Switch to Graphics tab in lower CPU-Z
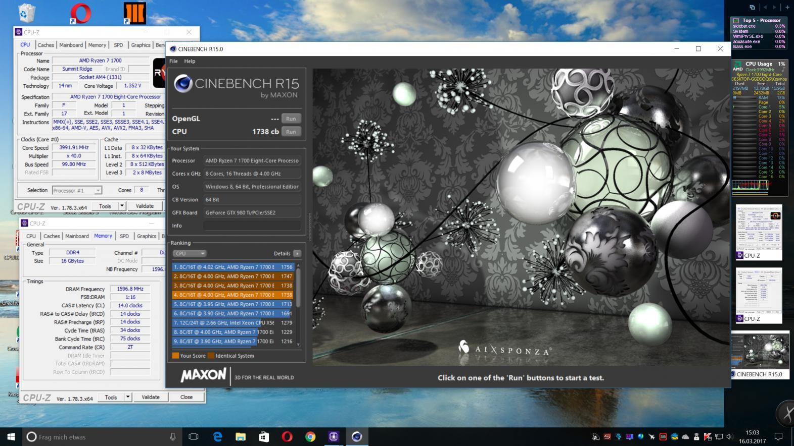794x446 pixels. point(147,236)
